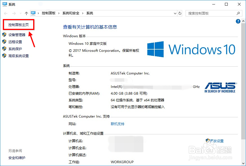
Task: Click the search magnifier icon
Action: point(238,13)
